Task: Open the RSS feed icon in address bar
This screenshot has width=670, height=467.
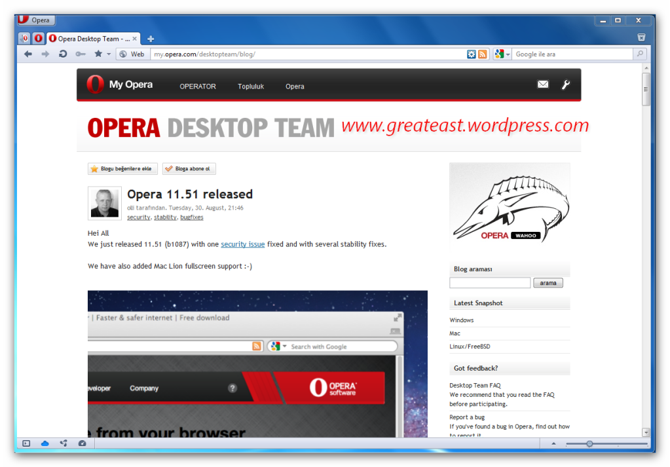Action: (483, 54)
